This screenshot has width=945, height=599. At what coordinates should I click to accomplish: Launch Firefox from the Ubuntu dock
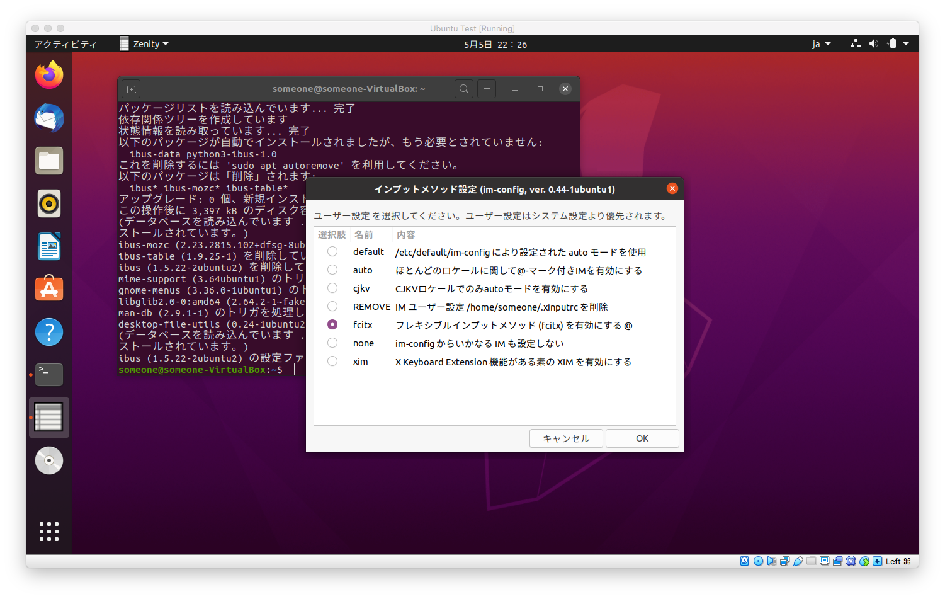pos(49,75)
